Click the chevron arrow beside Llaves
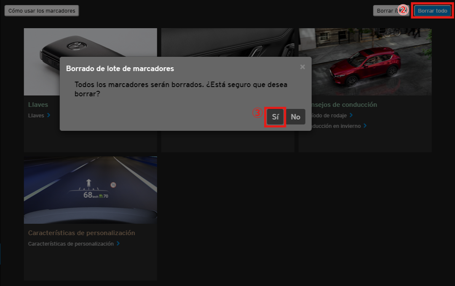 (x=49, y=115)
